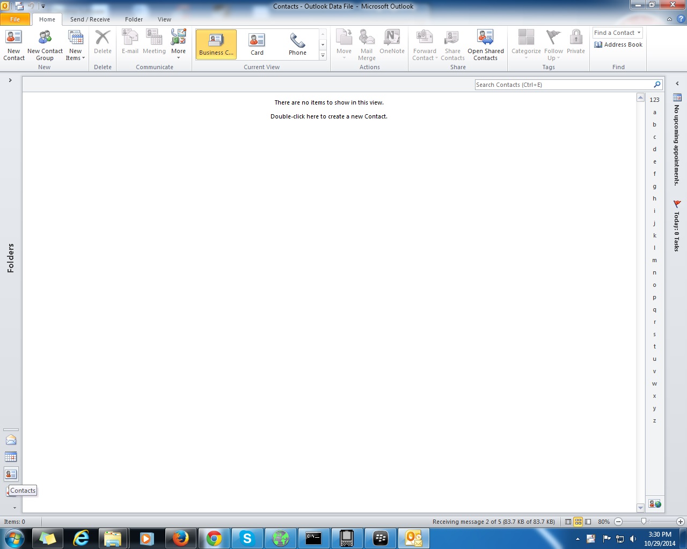Open the Categorize dropdown
Image resolution: width=687 pixels, height=549 pixels.
[526, 45]
